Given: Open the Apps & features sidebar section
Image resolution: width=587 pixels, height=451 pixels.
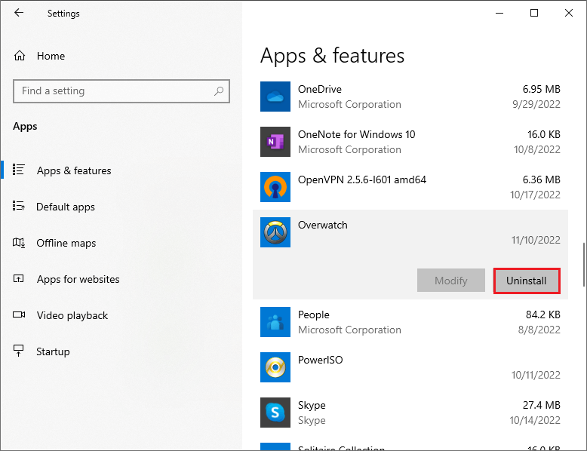Looking at the screenshot, I should (x=74, y=170).
